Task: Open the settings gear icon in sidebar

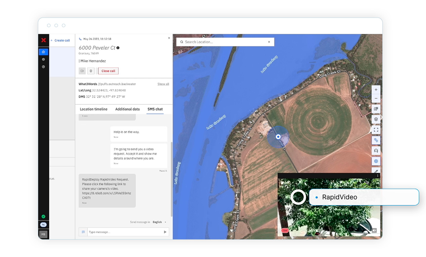Action: [x=43, y=59]
